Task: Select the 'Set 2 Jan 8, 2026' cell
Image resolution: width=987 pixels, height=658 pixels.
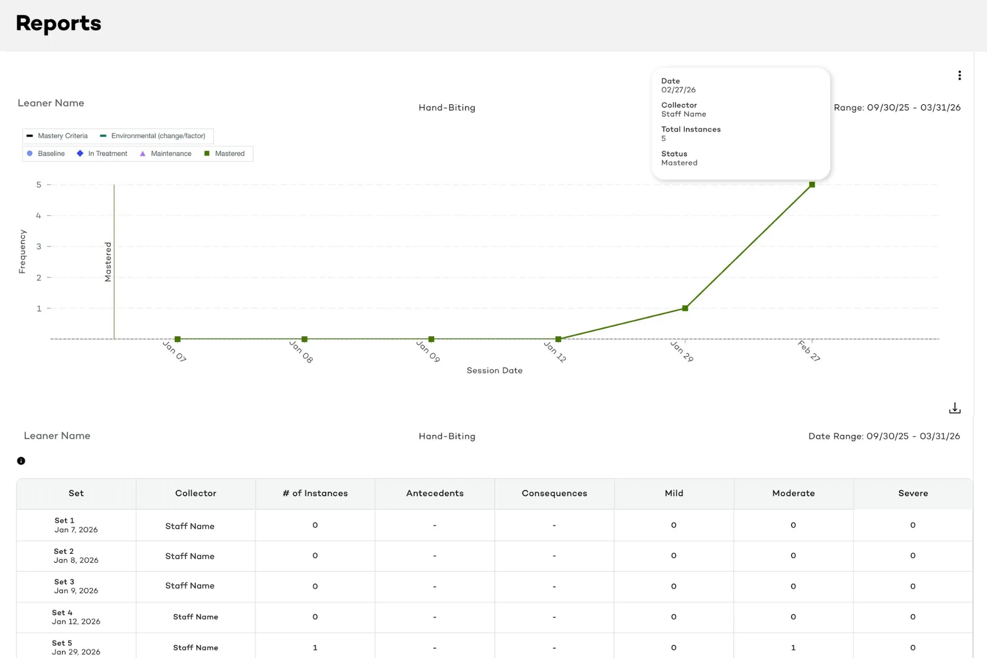Action: point(76,556)
